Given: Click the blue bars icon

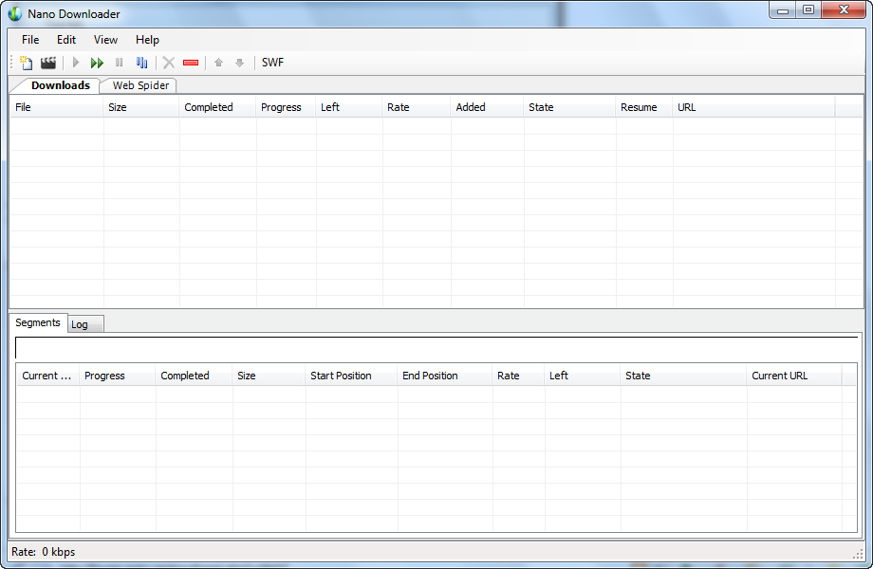Looking at the screenshot, I should 142,63.
